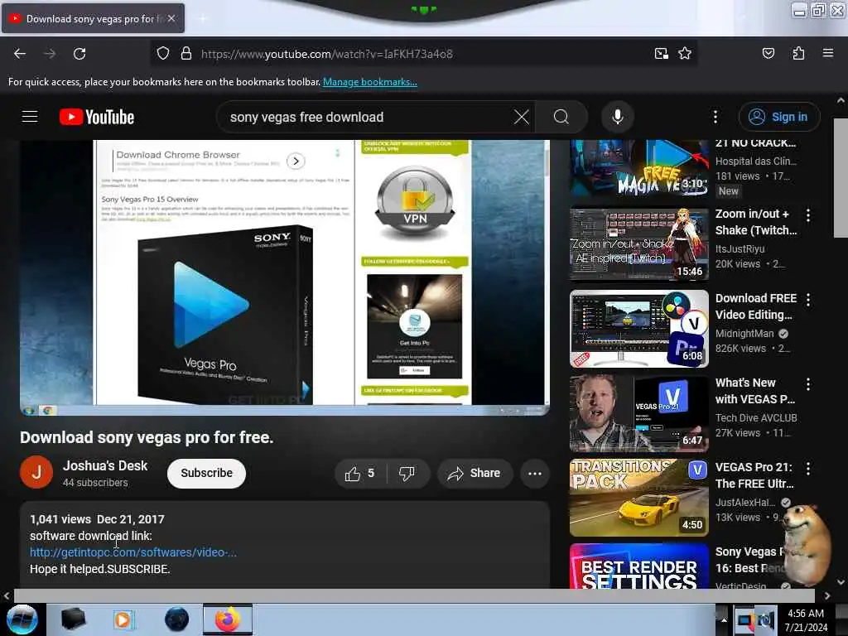Launch Firefox from the taskbar
848x636 pixels.
point(228,619)
